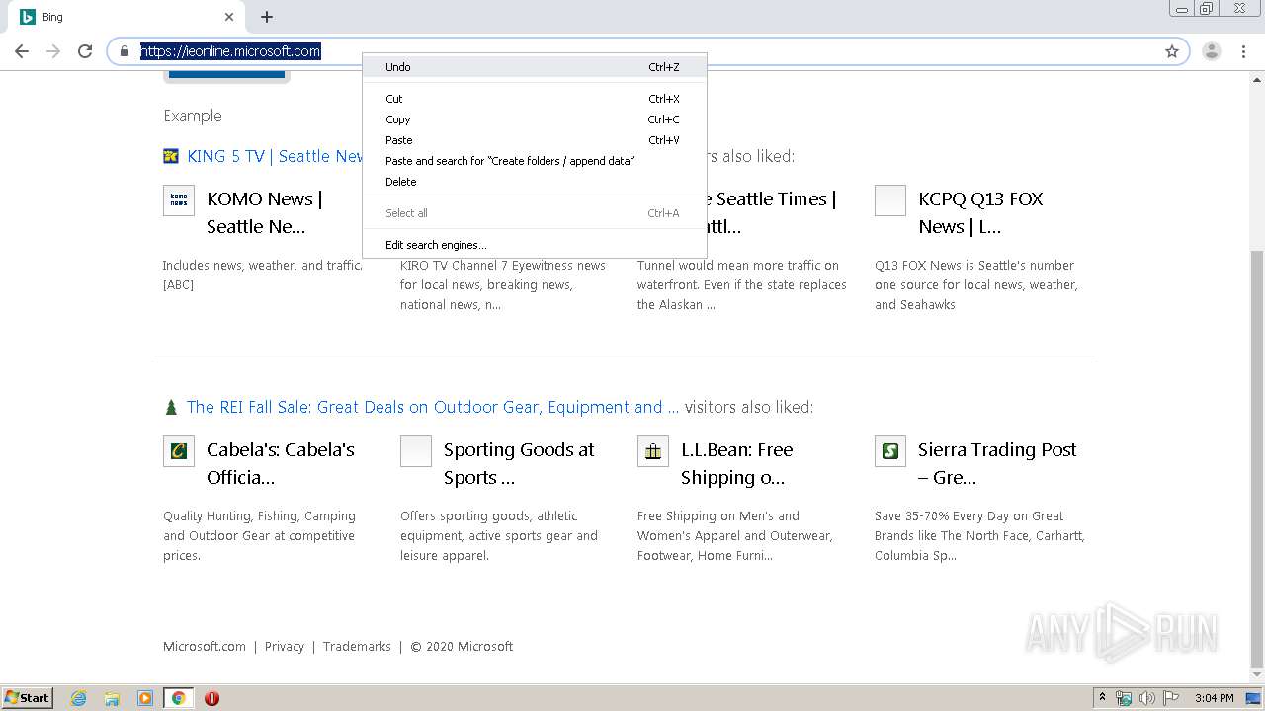Open Microsoft.com footer link
Screen dimensions: 1265x711
(x=205, y=647)
